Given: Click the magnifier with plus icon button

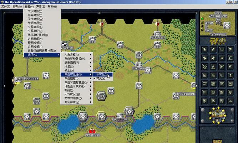Looking at the screenshot, I should (x=222, y=75).
